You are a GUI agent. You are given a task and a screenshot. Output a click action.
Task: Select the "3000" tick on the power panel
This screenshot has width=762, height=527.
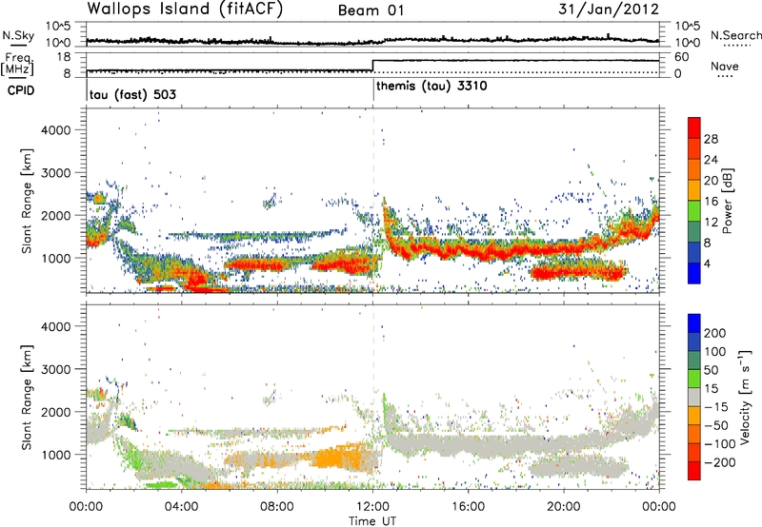tap(55, 173)
